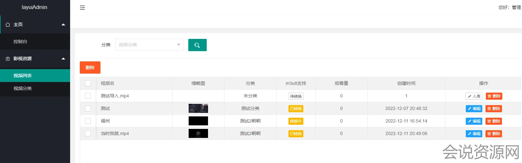Check the box for 测试导入.mp4 row

[88, 96]
